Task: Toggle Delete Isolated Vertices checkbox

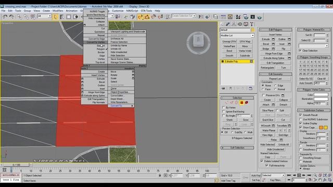Action: 262,161
